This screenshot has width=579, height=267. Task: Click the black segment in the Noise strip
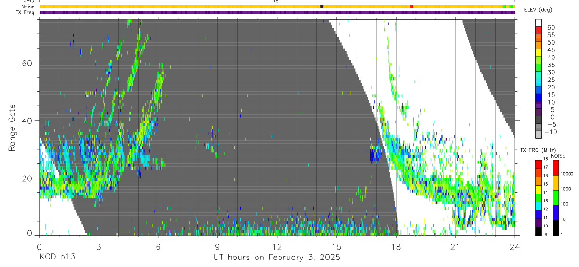pyautogui.click(x=322, y=7)
